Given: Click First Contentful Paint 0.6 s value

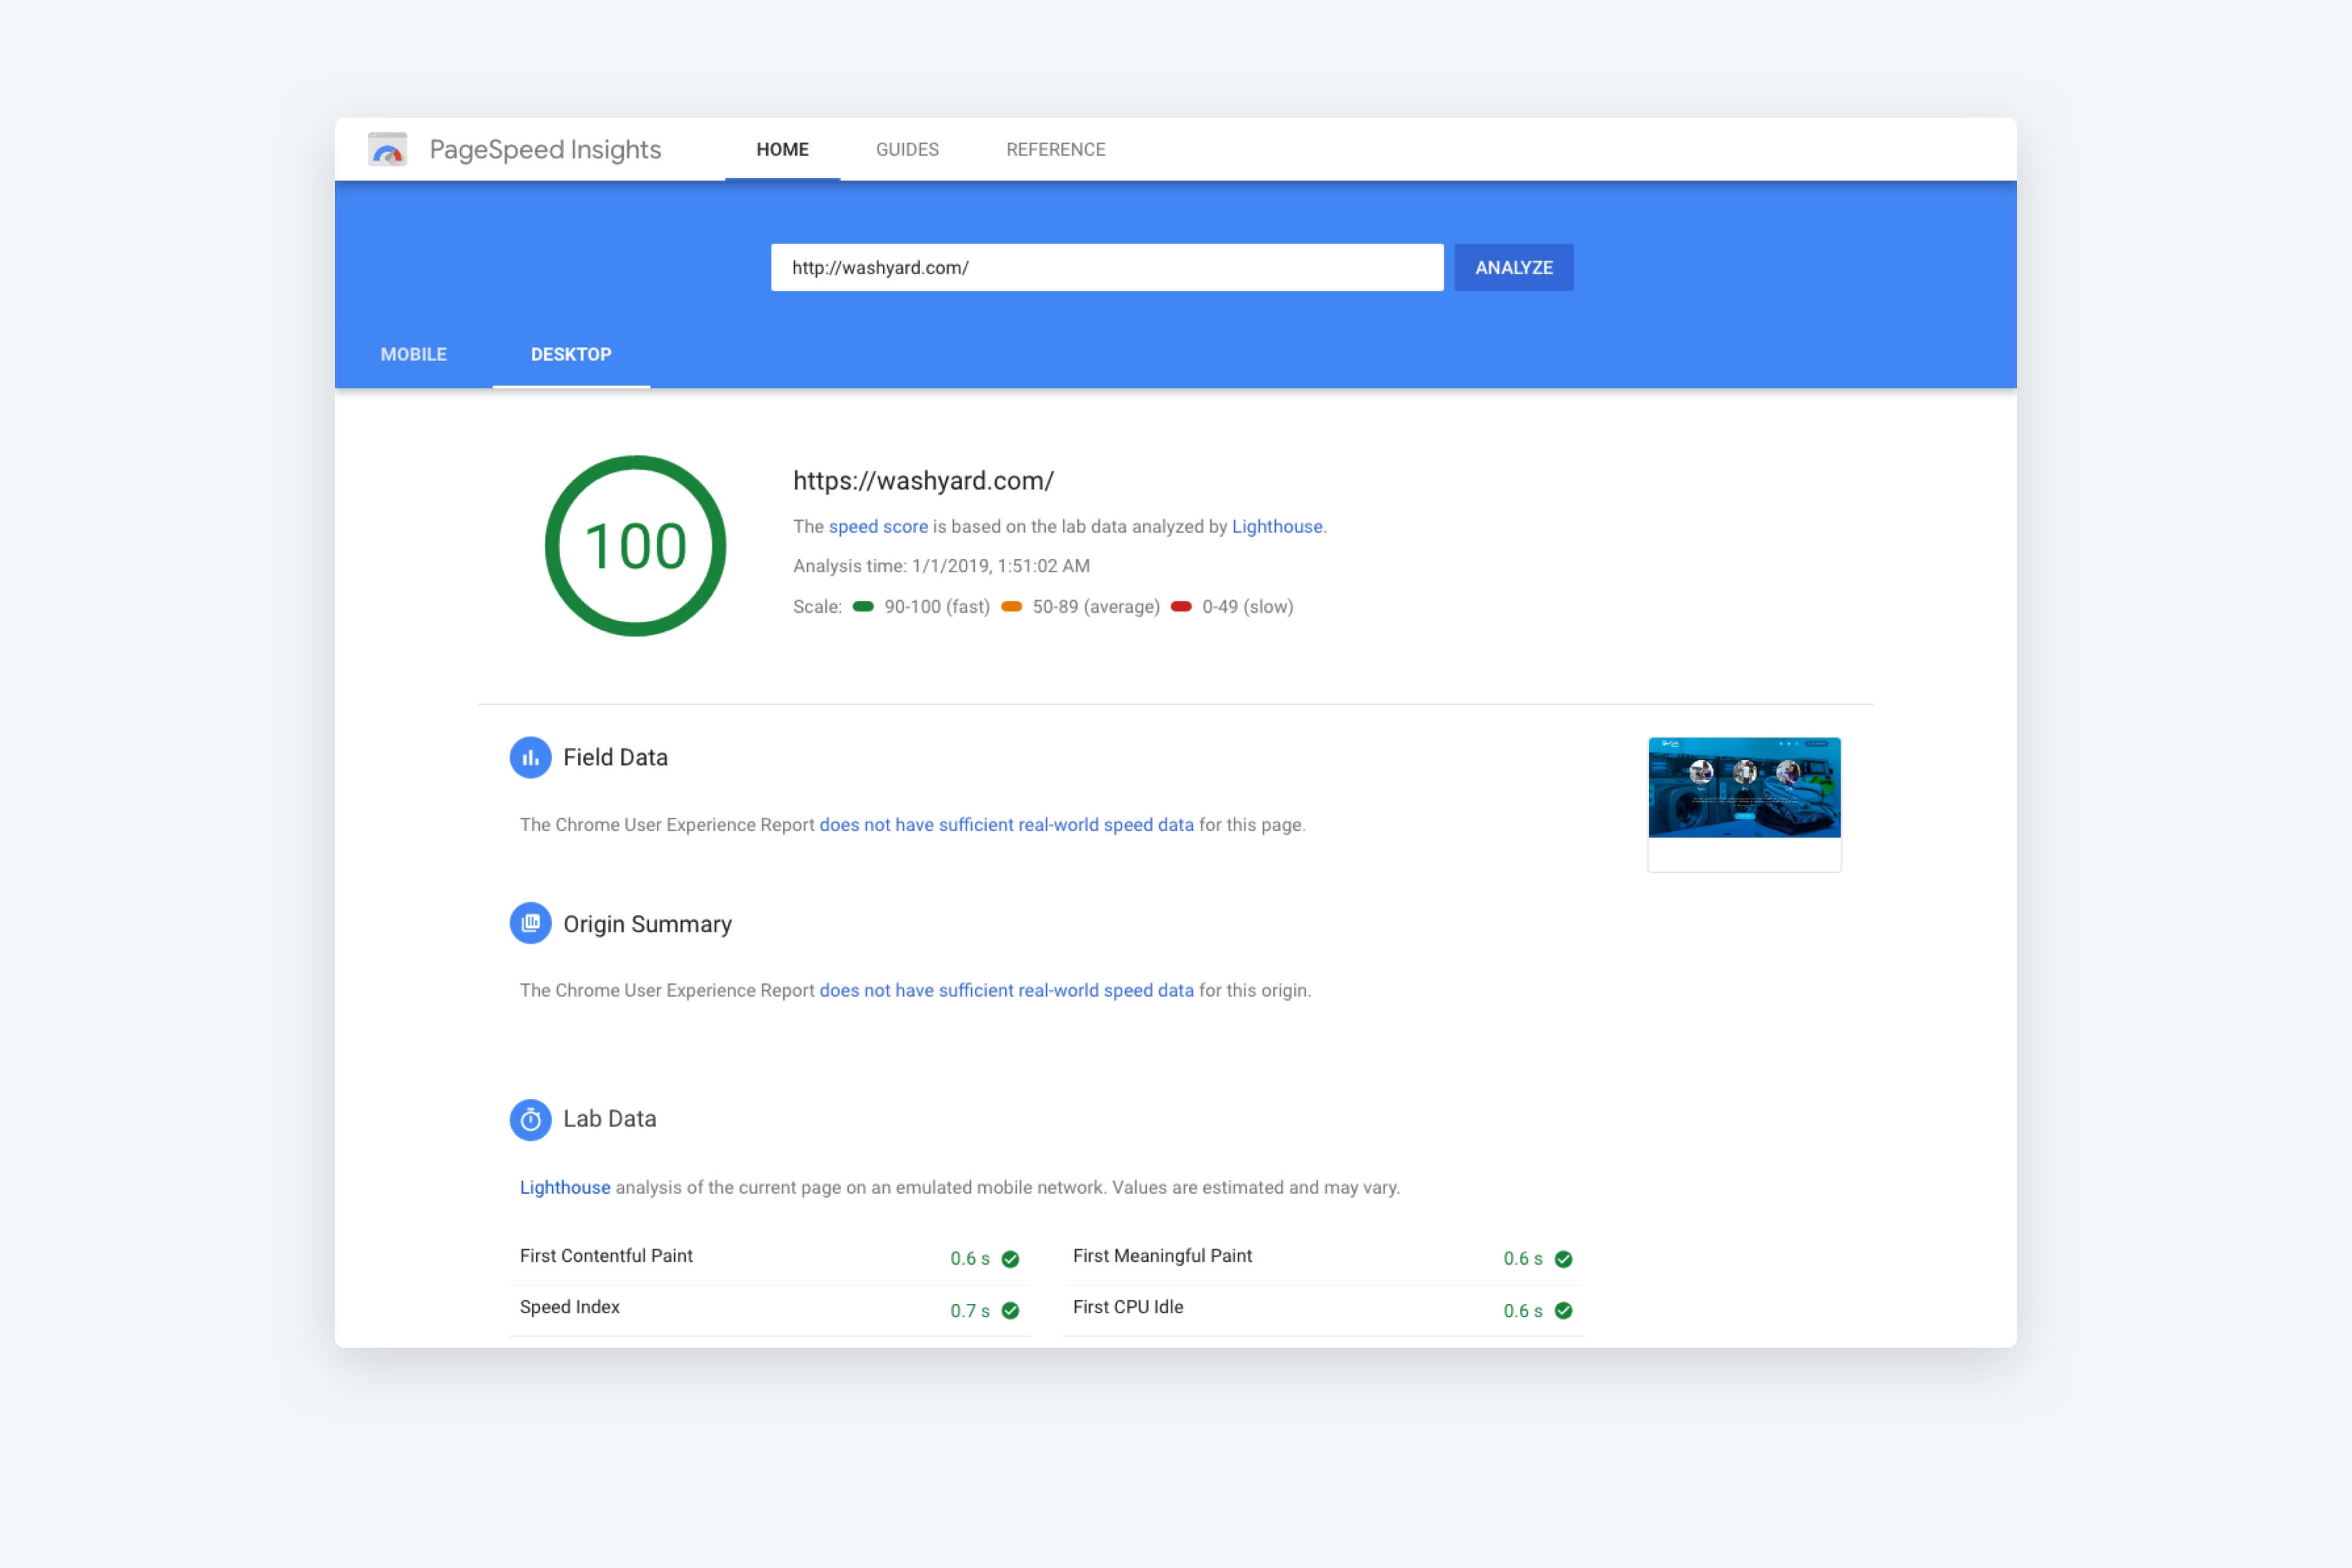Looking at the screenshot, I should [970, 1258].
